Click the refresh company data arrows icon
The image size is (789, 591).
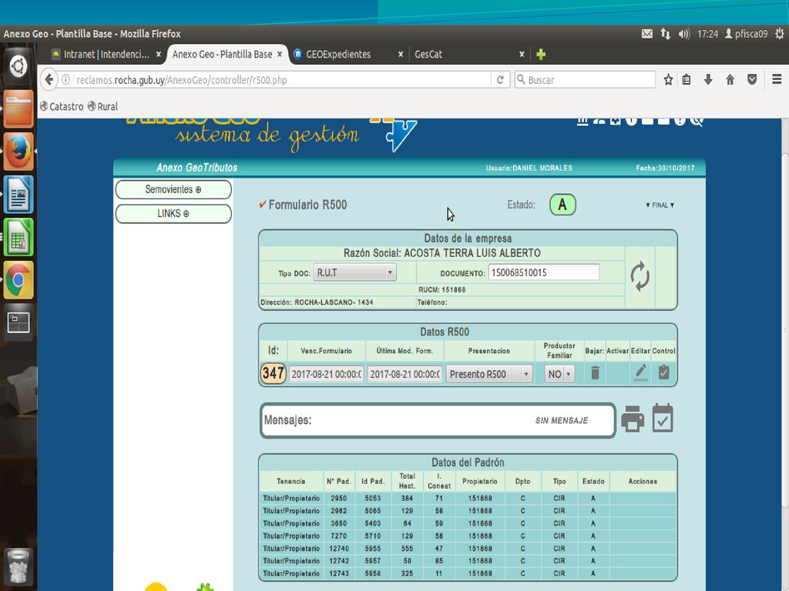[x=640, y=276]
